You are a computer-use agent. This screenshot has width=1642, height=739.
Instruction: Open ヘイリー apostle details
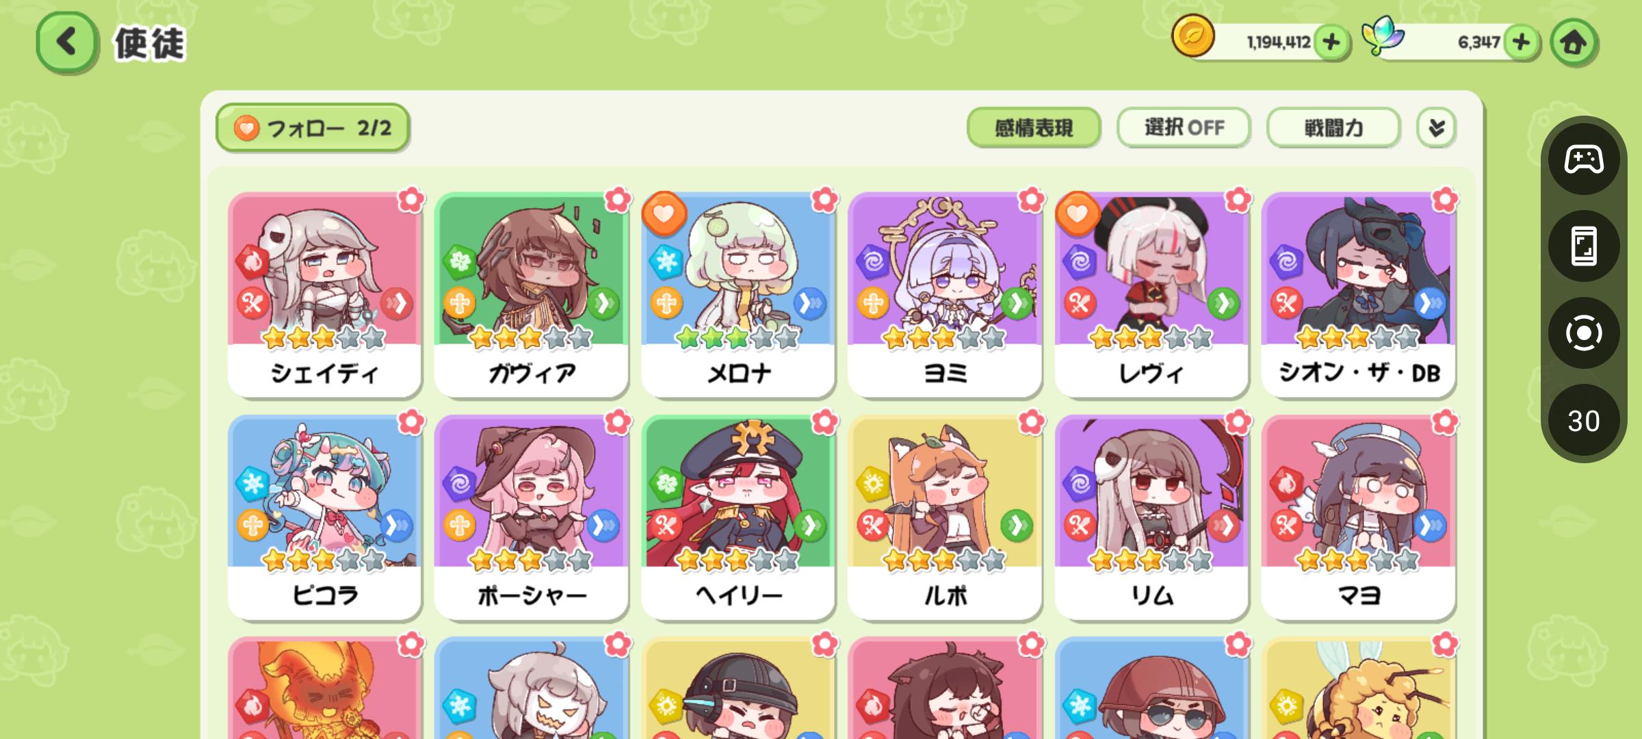[738, 517]
